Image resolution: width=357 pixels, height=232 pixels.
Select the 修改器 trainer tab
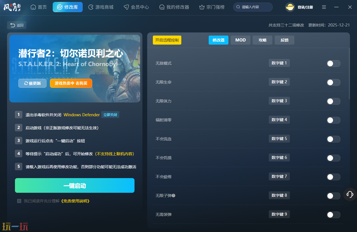(x=219, y=40)
